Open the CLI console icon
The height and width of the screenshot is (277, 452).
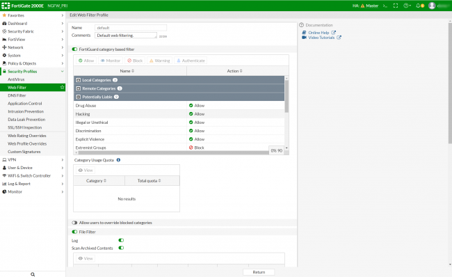point(385,6)
